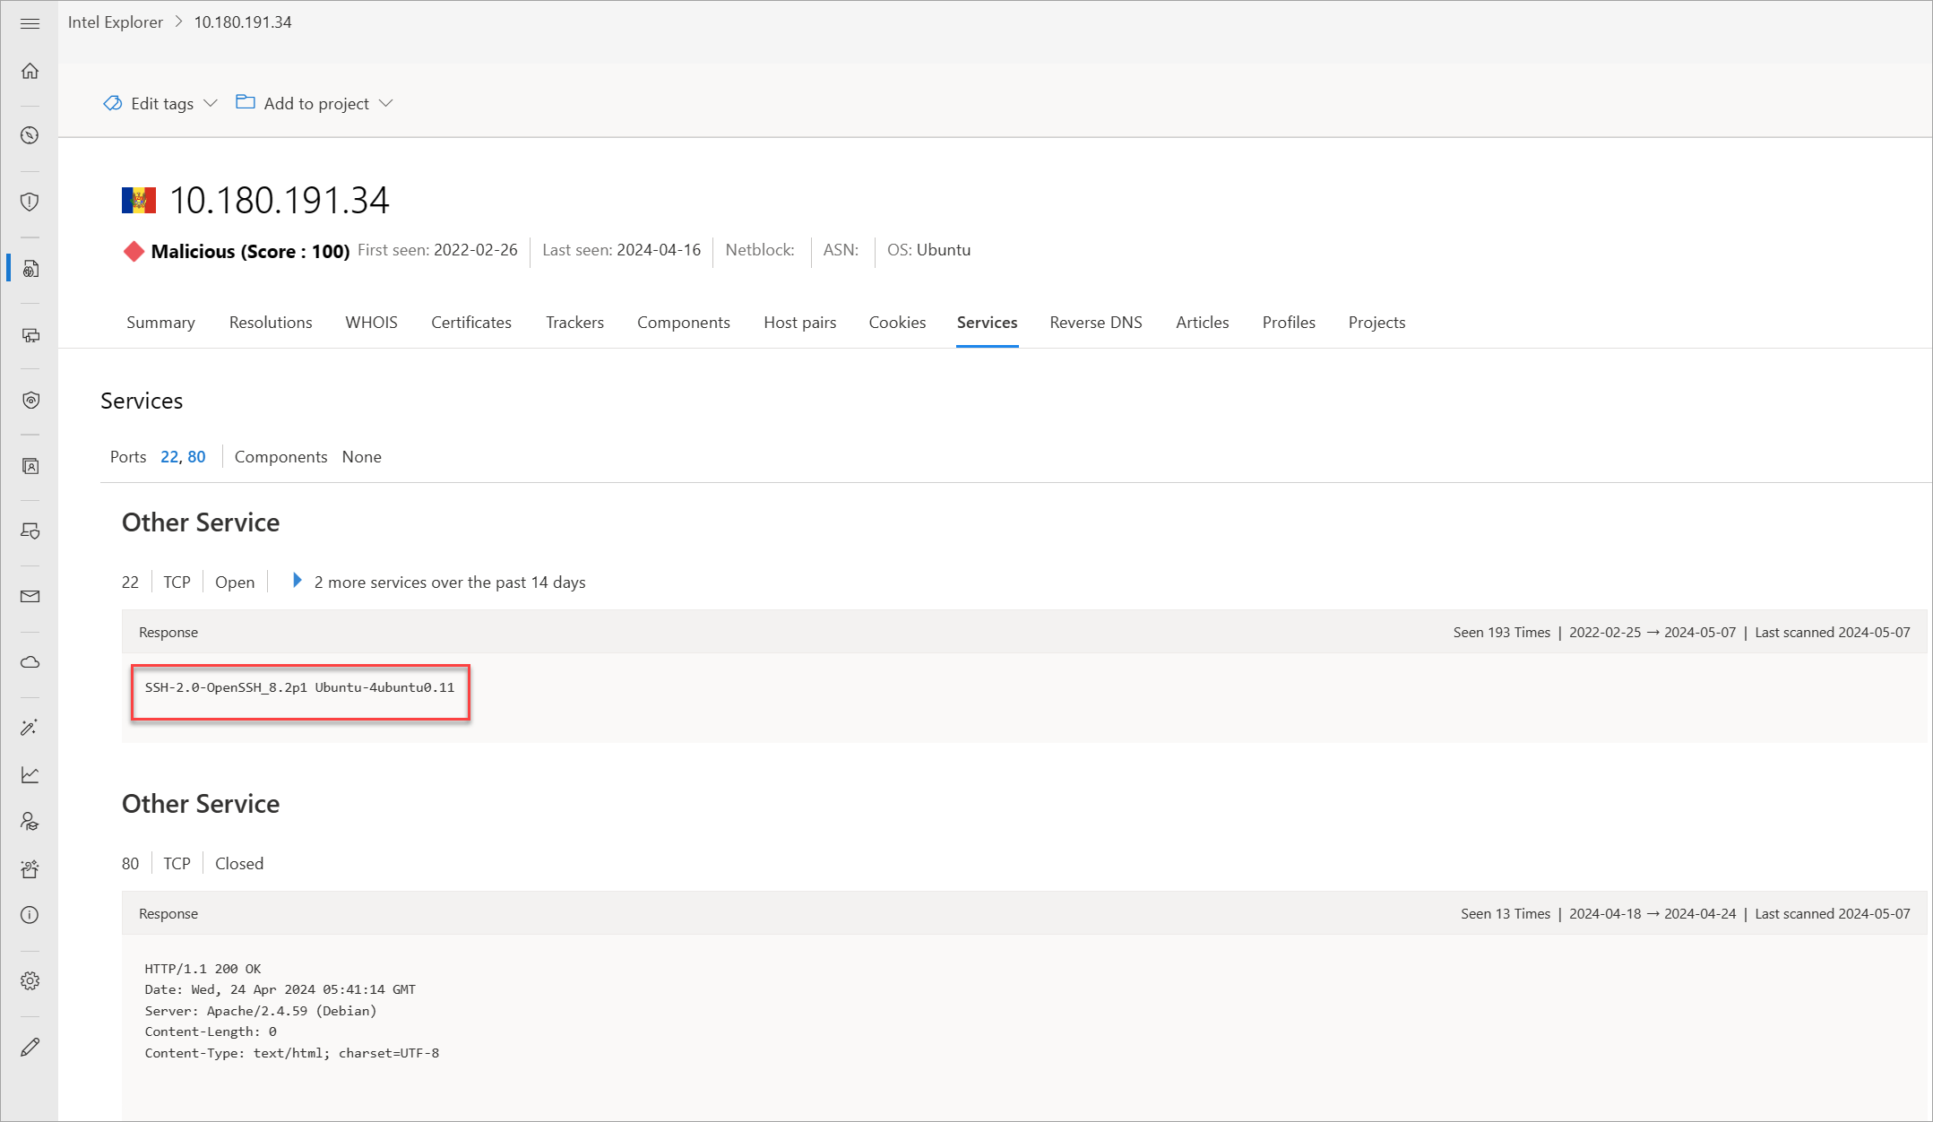Switch to the Summary tab
The height and width of the screenshot is (1122, 1933).
[x=160, y=323]
